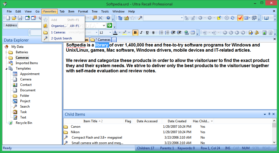Viewport: 279px width, 153px height.
Task: Click the green Go arrow beside address
Action: tap(110, 25)
